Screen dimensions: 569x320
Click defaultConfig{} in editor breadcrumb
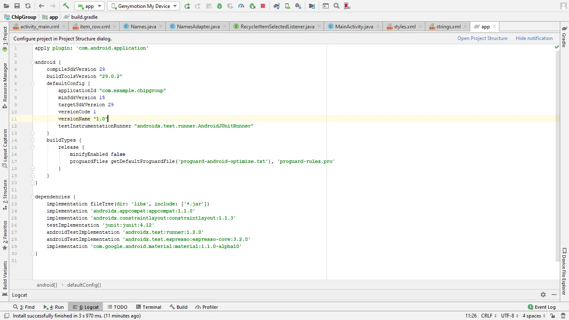(84, 285)
